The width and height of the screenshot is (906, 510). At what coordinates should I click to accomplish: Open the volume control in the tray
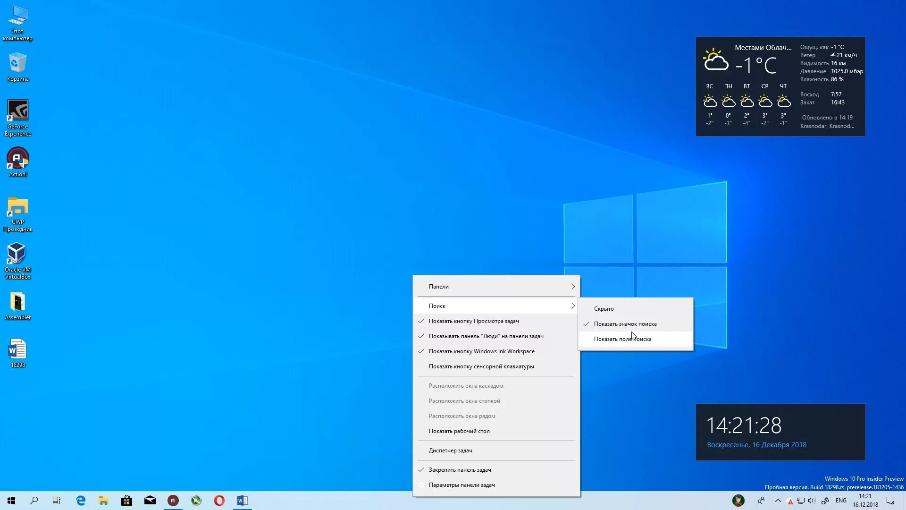811,501
